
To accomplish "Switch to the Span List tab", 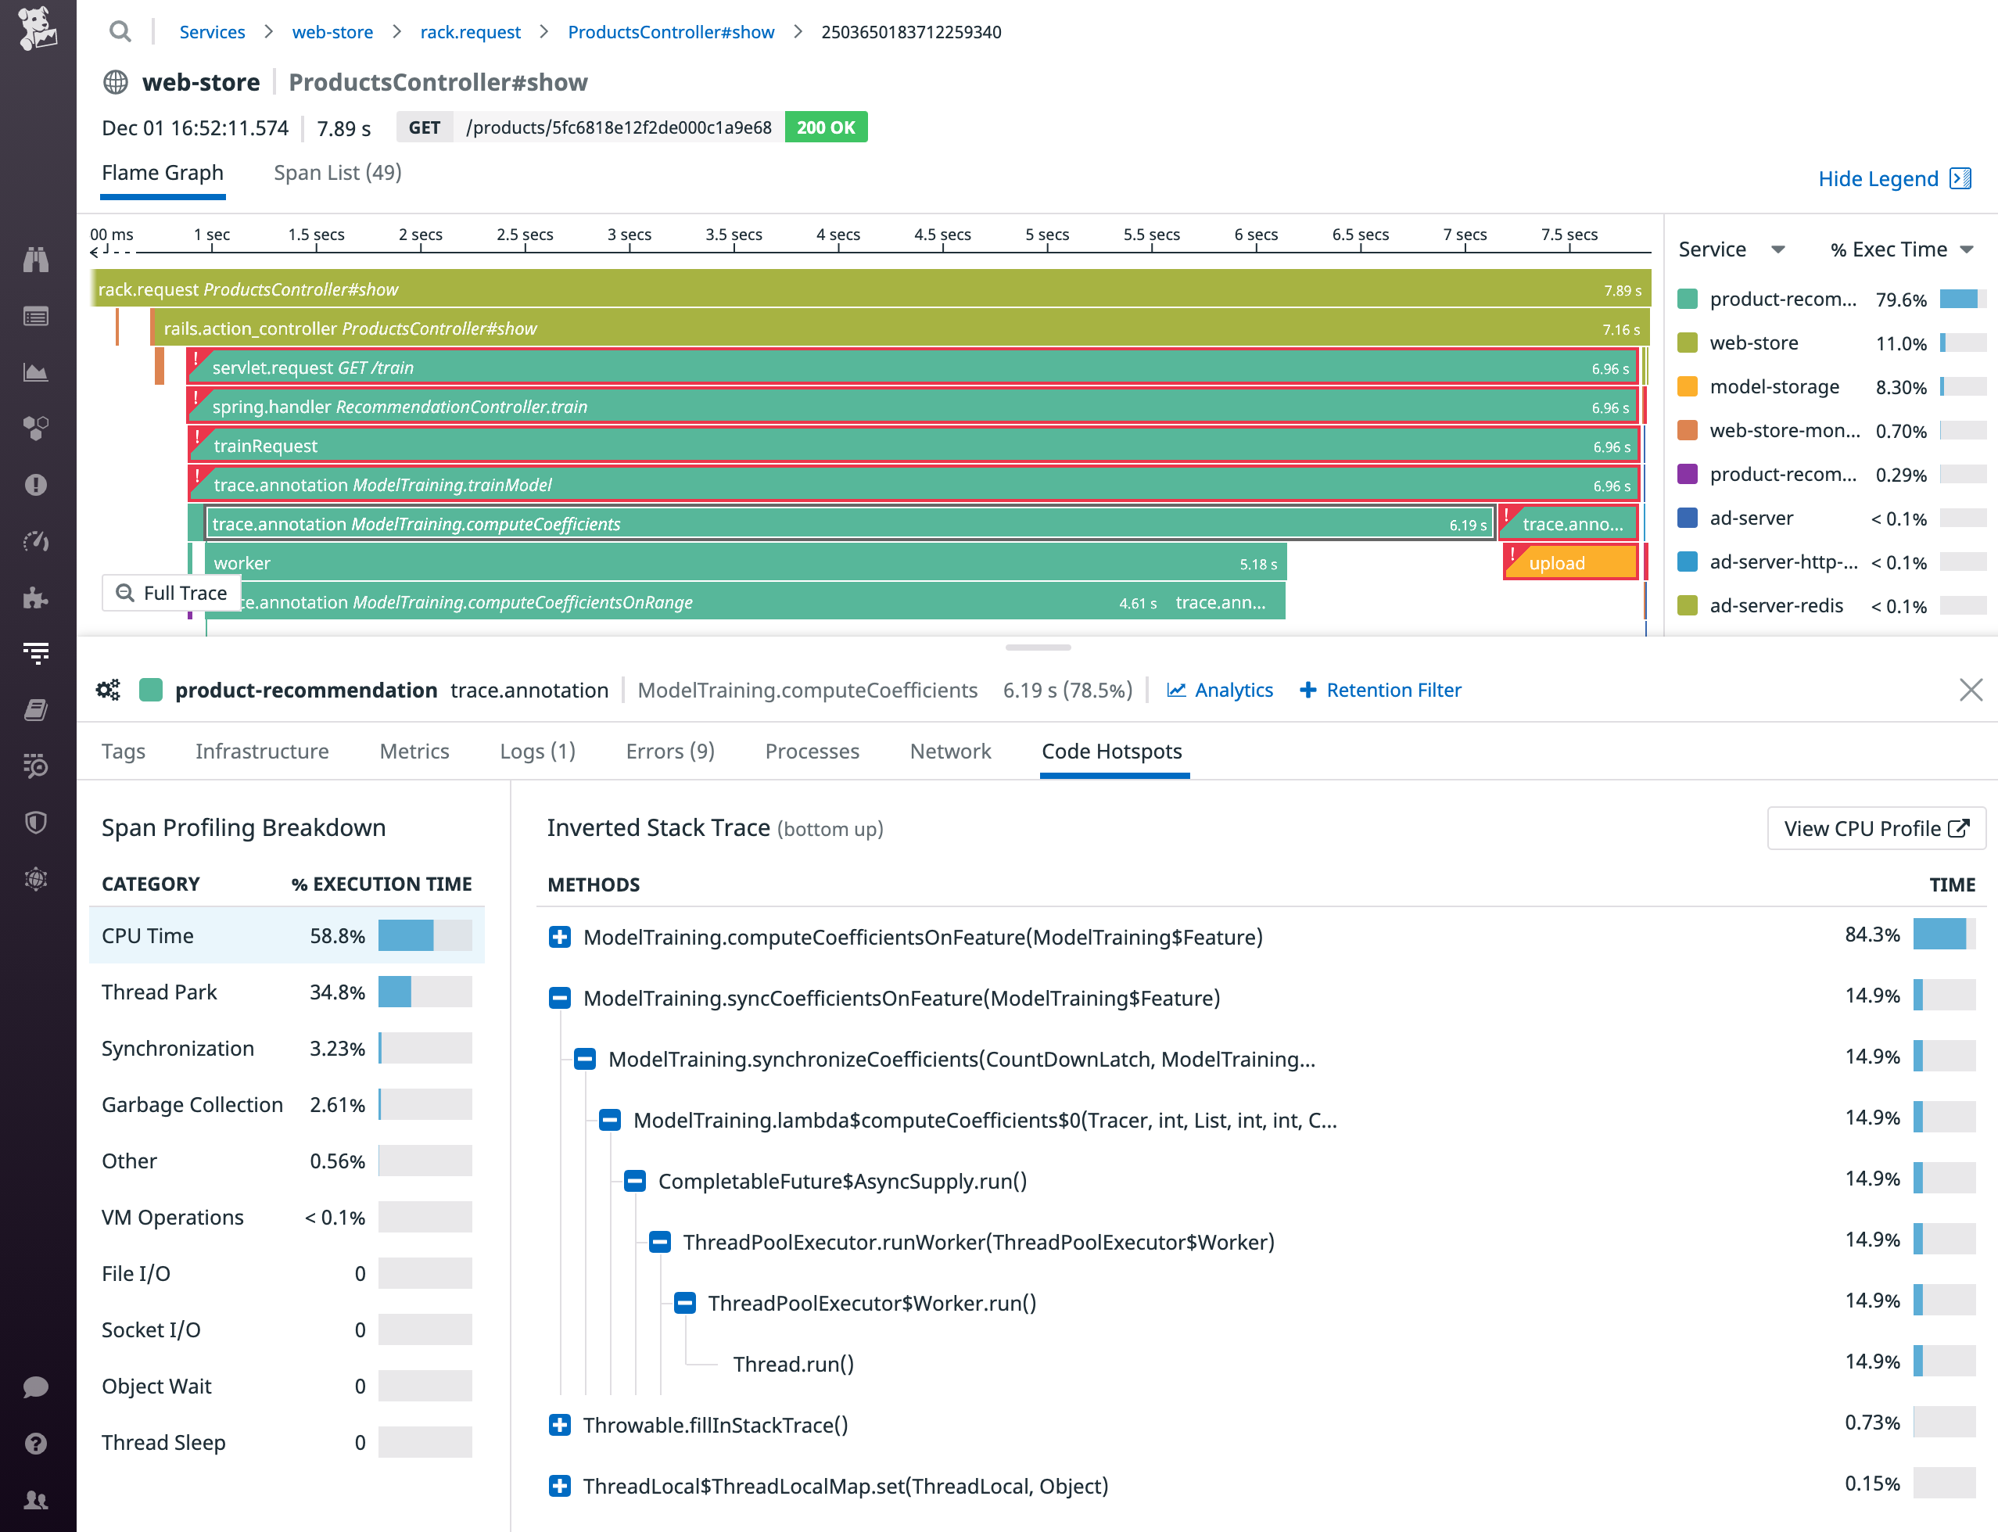I will [335, 172].
